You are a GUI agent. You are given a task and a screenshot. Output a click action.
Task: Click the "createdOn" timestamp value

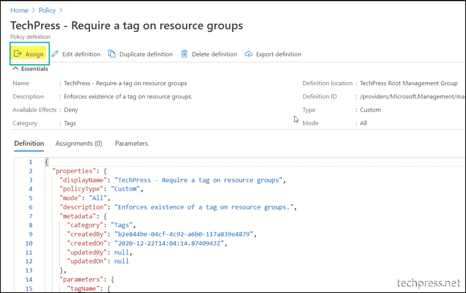click(x=169, y=243)
